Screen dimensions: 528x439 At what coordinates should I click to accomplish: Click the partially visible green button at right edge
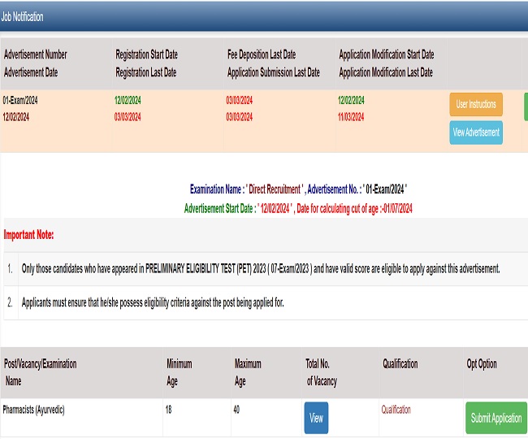point(526,106)
